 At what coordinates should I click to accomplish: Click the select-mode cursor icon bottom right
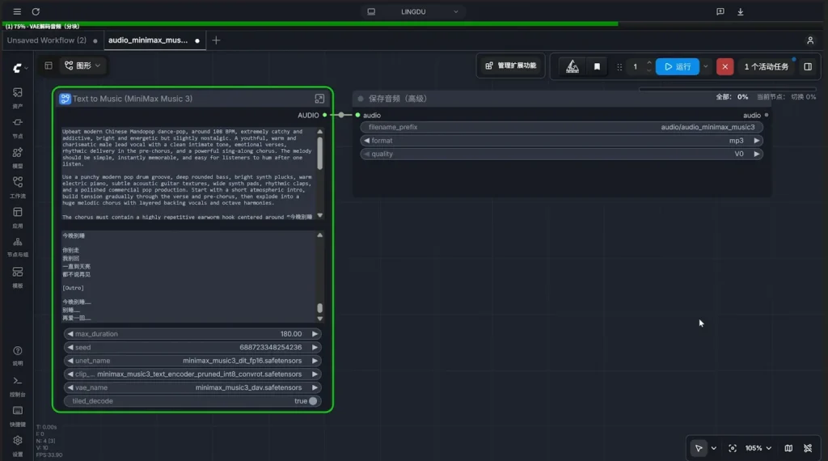pos(698,448)
